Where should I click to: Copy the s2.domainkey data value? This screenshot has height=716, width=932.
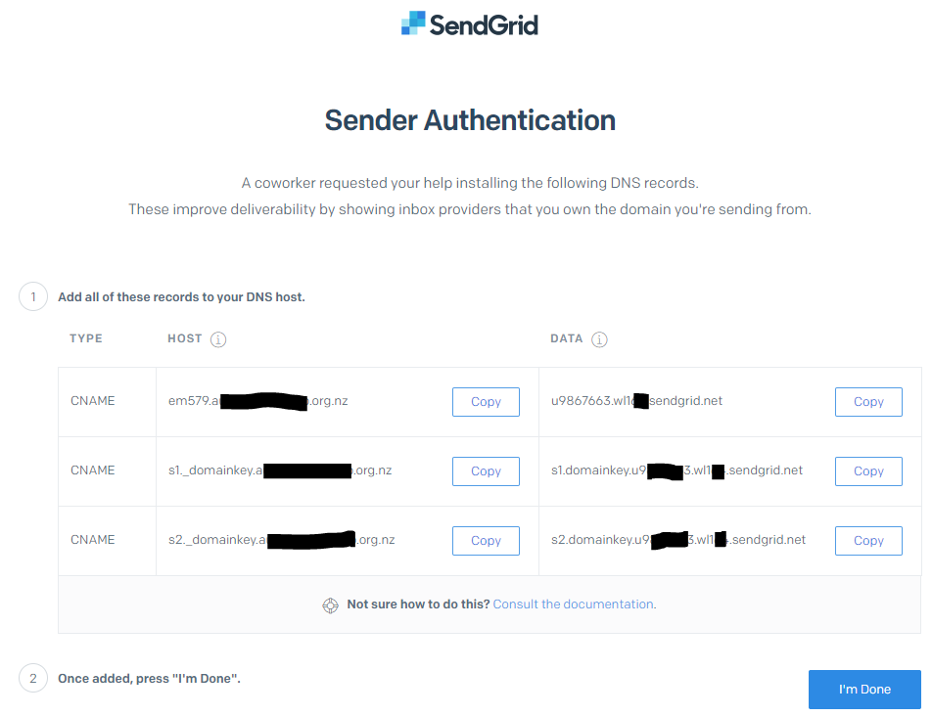click(x=868, y=541)
